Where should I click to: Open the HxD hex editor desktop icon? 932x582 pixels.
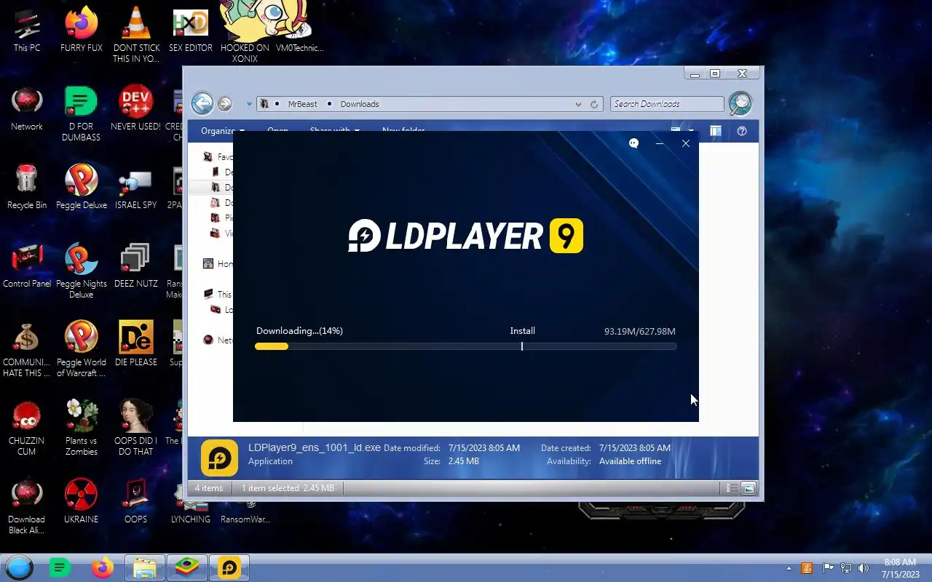[191, 30]
